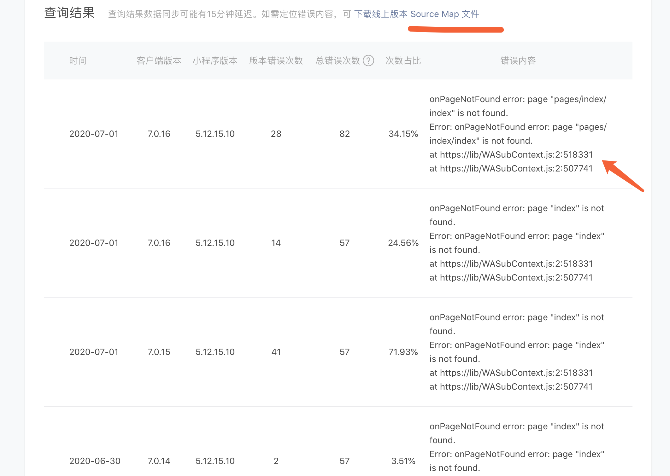This screenshot has height=476, width=670.
Task: Click the 总错误次数 column header
Action: click(338, 61)
